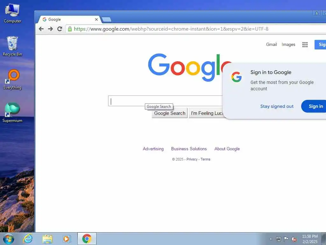Open the Advertising link
The image size is (326, 245).
pos(153,149)
